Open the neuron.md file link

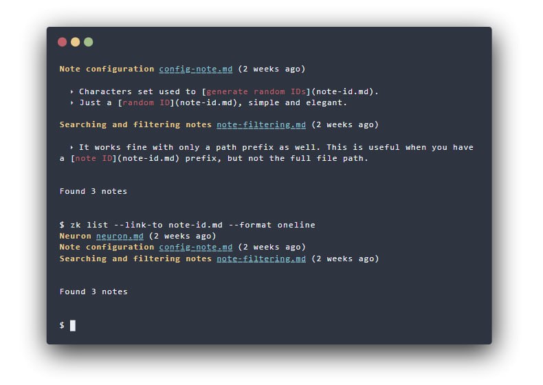(120, 236)
